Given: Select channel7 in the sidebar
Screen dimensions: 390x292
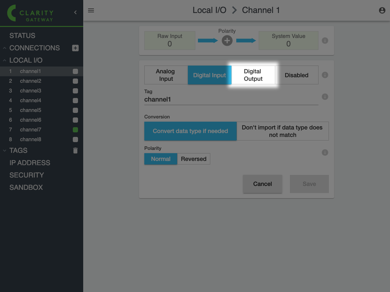Looking at the screenshot, I should tap(31, 130).
